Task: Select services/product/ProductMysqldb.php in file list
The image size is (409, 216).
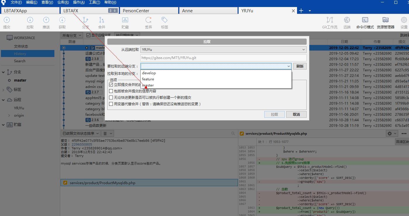Action: click(149, 183)
